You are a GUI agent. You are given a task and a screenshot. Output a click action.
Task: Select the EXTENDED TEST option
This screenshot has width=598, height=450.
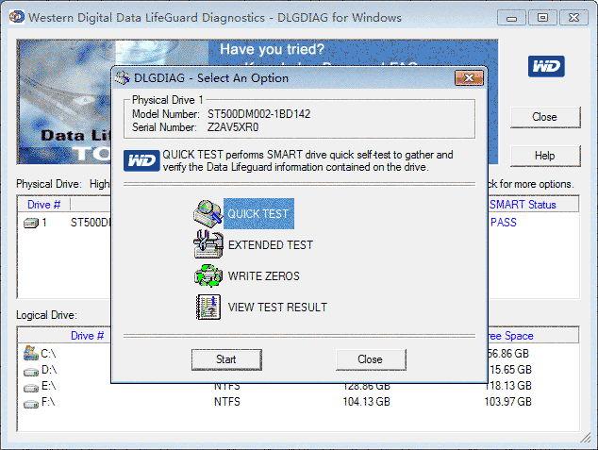coord(270,245)
